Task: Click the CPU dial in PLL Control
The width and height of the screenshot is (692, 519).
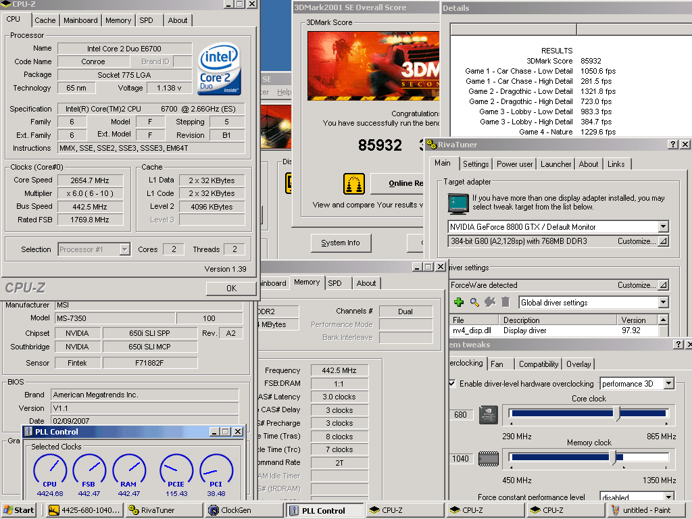Action: [50, 470]
